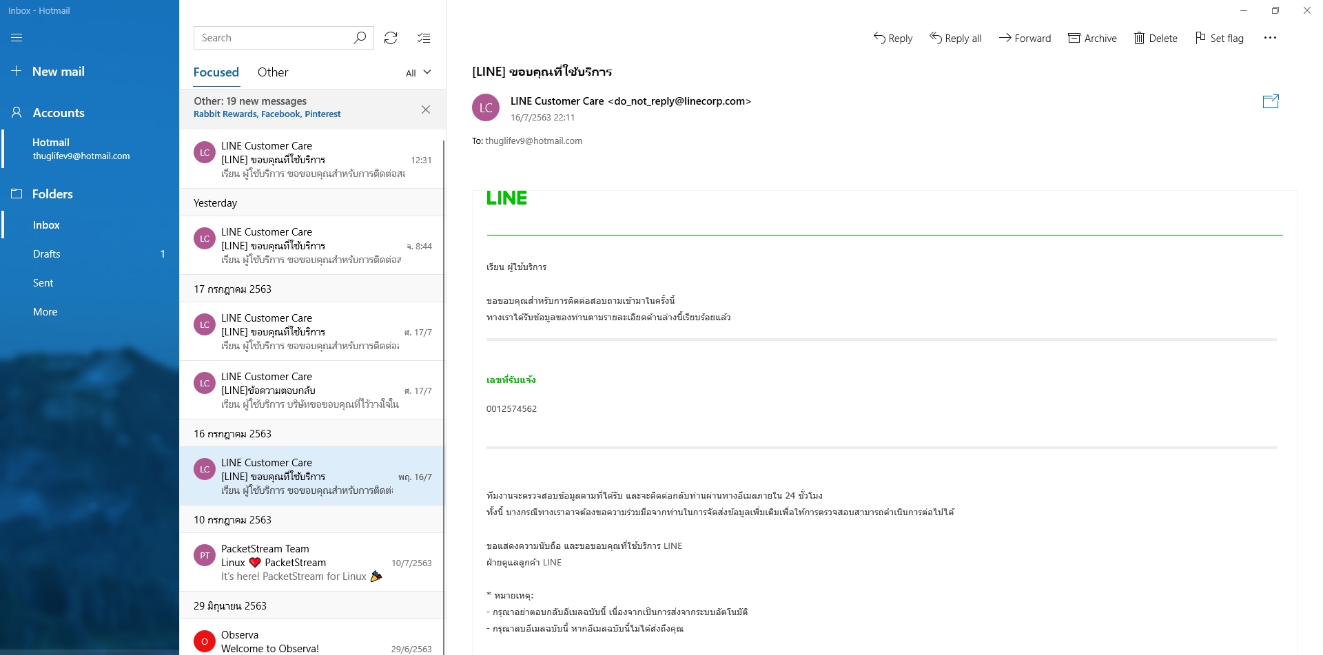Click the New mail label

pos(59,72)
